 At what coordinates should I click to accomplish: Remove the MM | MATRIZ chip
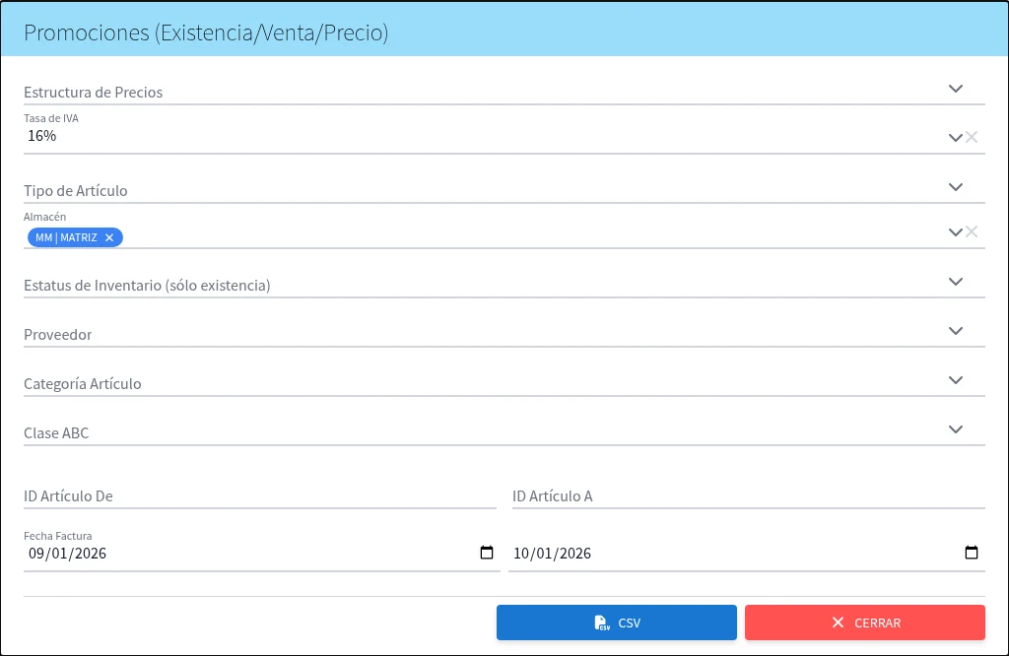(109, 238)
